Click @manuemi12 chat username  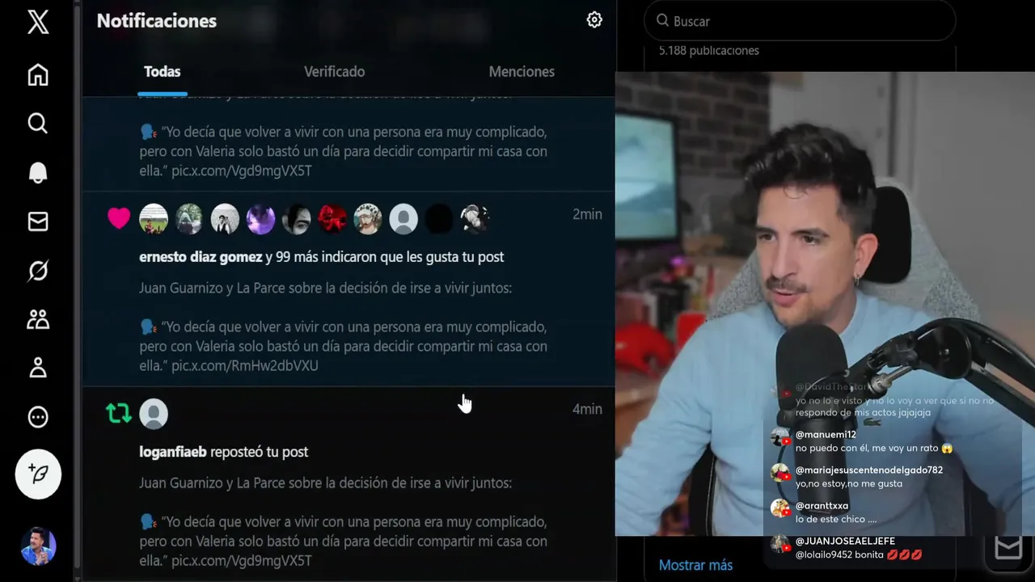point(826,435)
